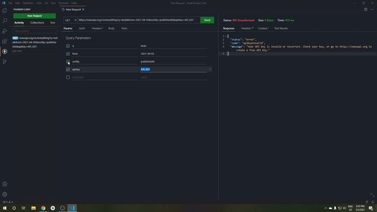Switch to the request Headers tab
Screen dimensions: 377x212
97,28
